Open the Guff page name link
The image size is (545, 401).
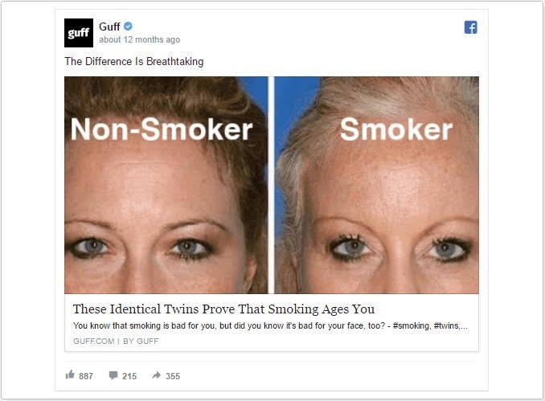tap(109, 27)
